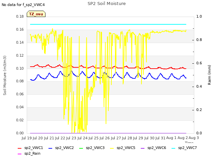The height and width of the screenshot is (160, 214).
Task: Click the SP2 Soil Moisture chart title
Action: coord(107,4)
